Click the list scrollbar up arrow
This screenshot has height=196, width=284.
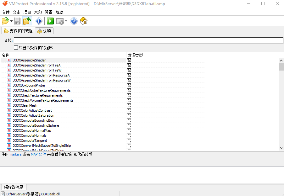pyautogui.click(x=281, y=60)
